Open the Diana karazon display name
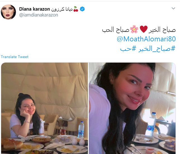The height and width of the screenshot is (154, 180). [34, 9]
